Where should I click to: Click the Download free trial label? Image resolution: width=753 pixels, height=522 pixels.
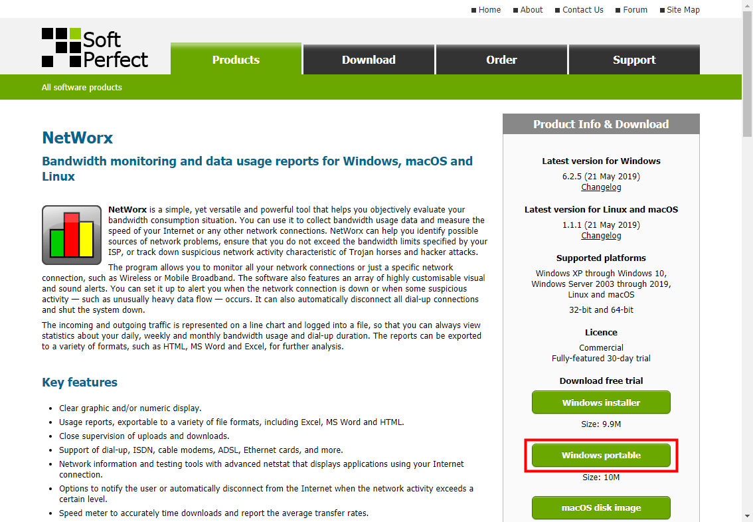(601, 381)
